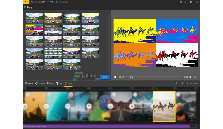Close the Icecream Video Editor window
The image size is (223, 129).
tap(197, 2)
